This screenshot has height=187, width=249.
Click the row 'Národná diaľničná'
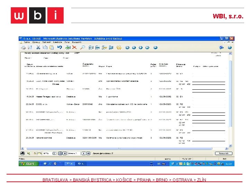pos(126,138)
